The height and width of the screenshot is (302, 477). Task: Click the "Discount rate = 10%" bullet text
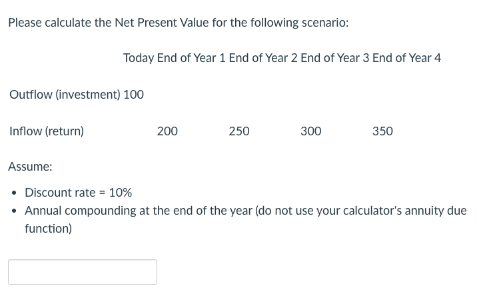(78, 193)
